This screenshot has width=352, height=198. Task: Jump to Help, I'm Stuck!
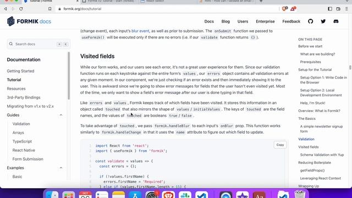click(312, 103)
